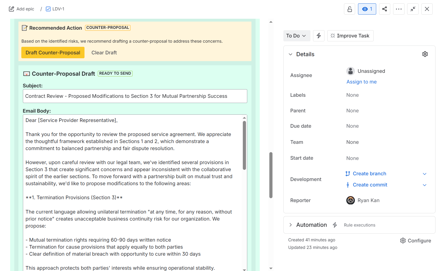The image size is (436, 271).
Task: Open the LDV-1 issue key link
Action: coord(58,9)
